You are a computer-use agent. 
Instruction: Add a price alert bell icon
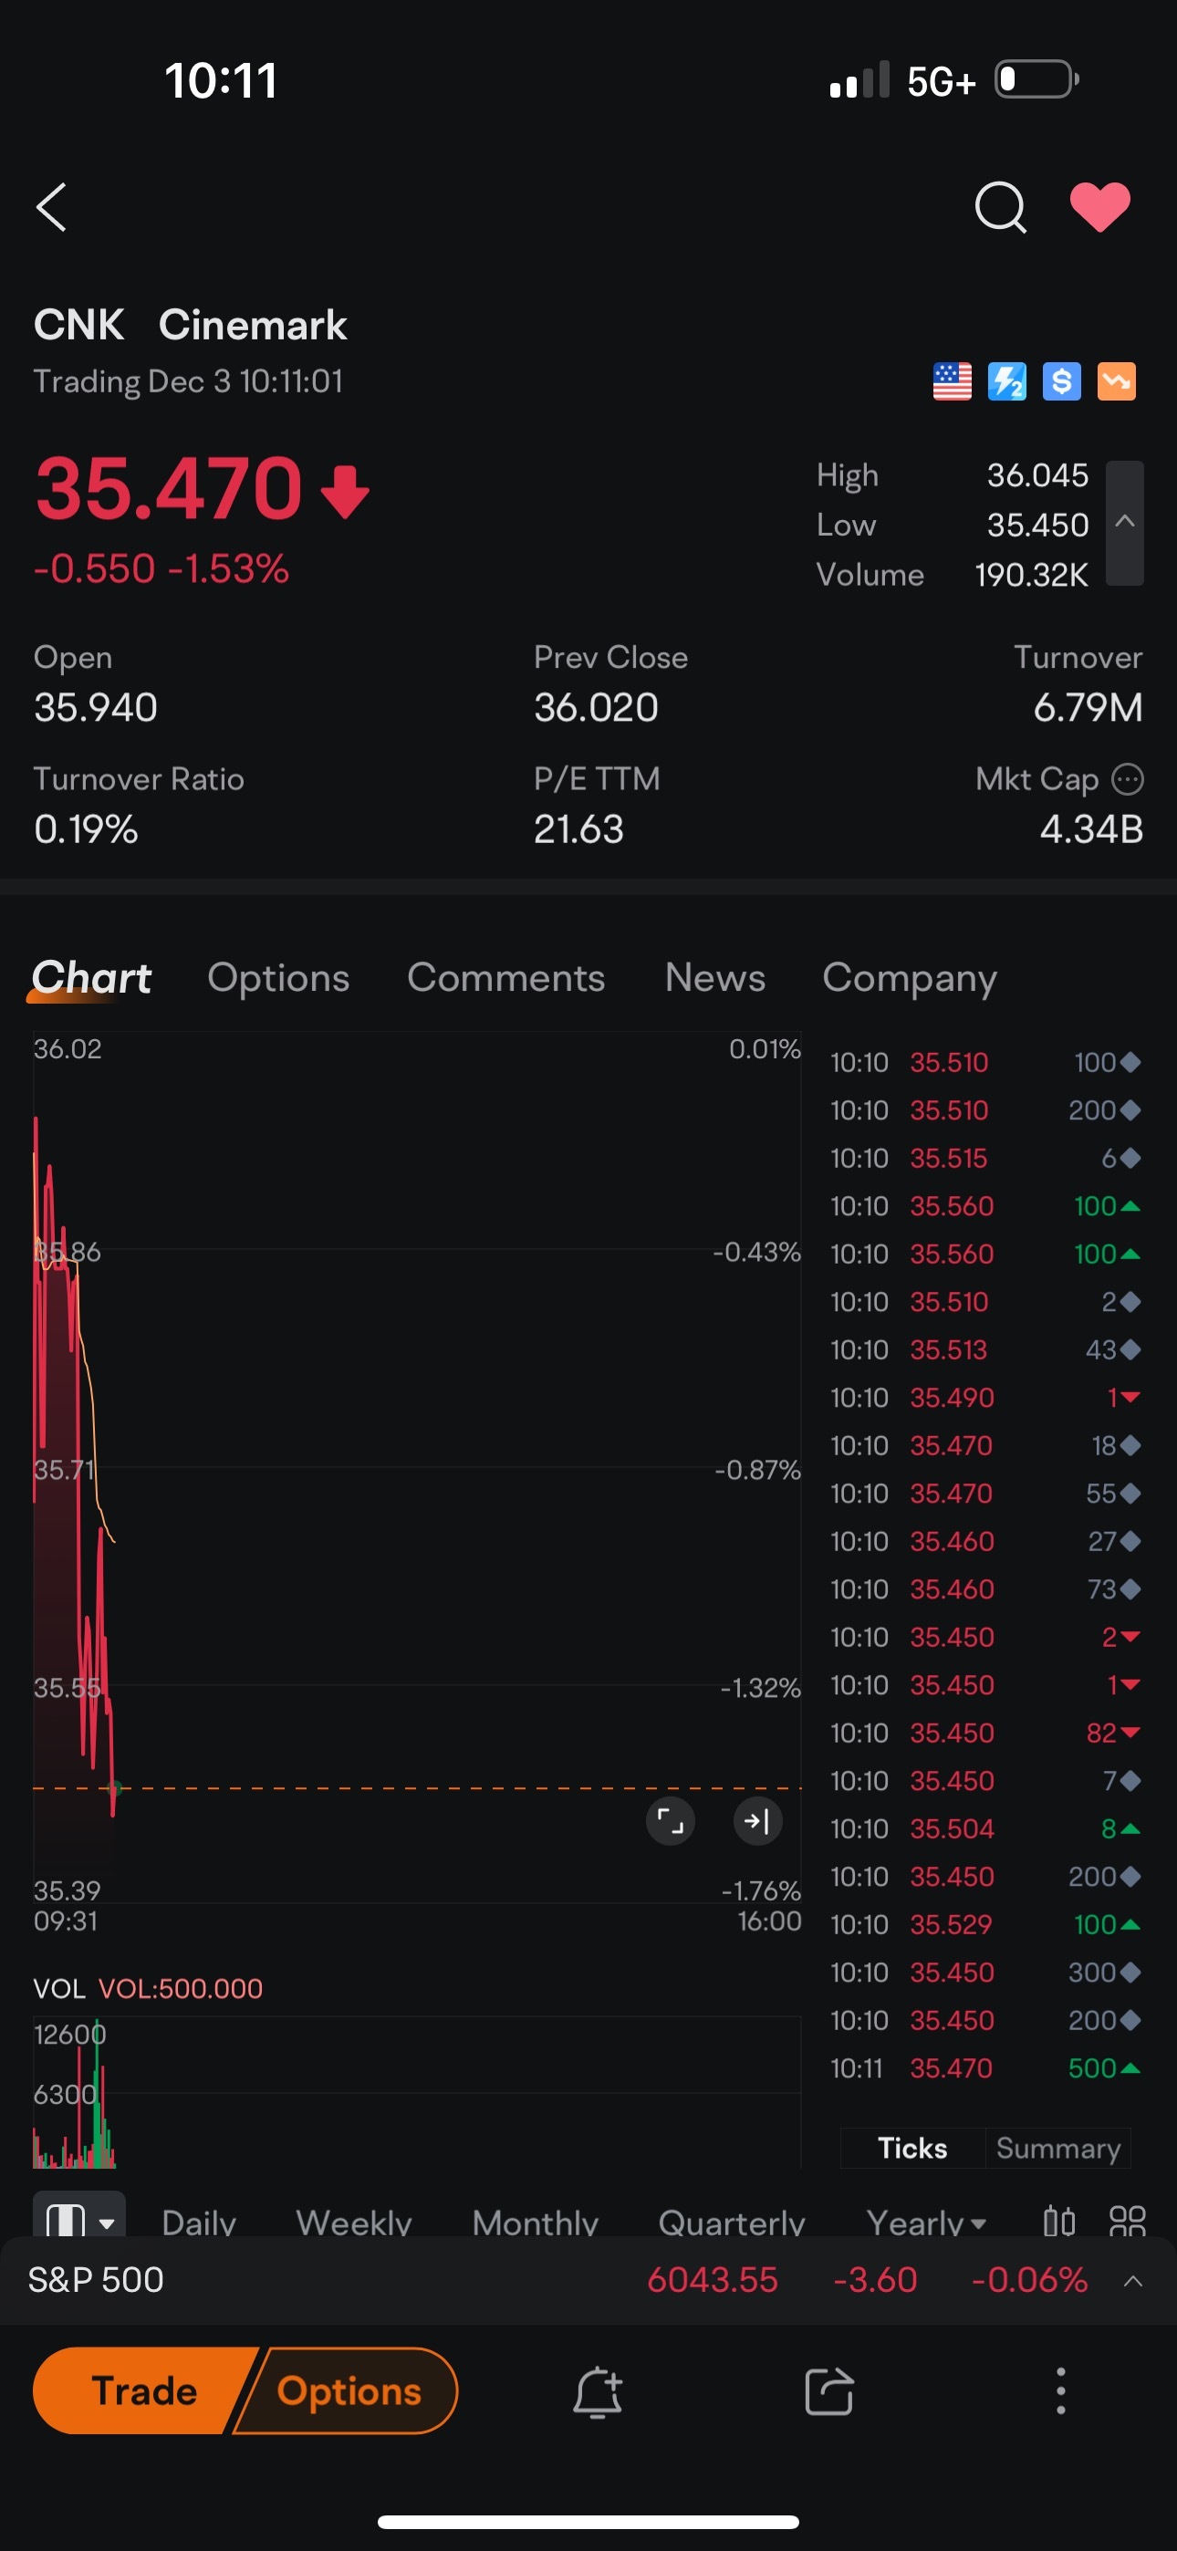tap(598, 2391)
